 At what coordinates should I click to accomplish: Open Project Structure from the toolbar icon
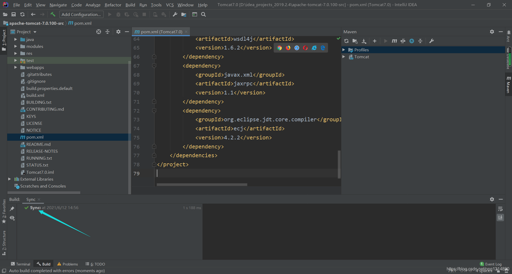pos(184,14)
